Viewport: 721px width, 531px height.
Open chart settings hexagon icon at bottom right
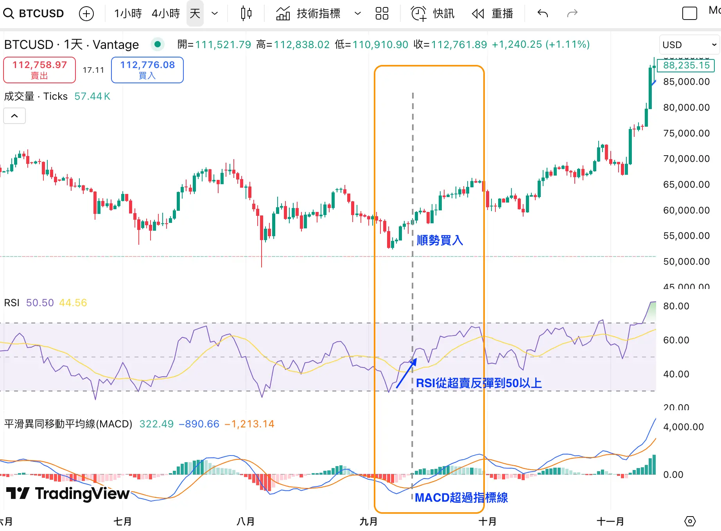[x=690, y=521]
